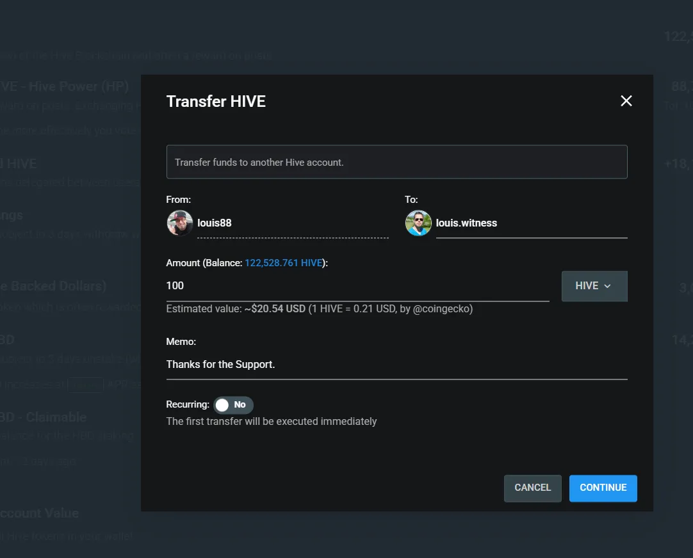Click the From account field louis88
Image resolution: width=693 pixels, height=558 pixels.
(x=293, y=223)
